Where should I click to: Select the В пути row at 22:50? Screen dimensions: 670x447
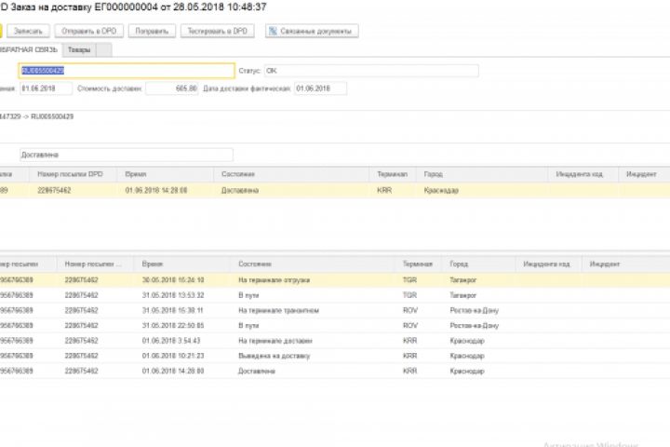(x=335, y=326)
